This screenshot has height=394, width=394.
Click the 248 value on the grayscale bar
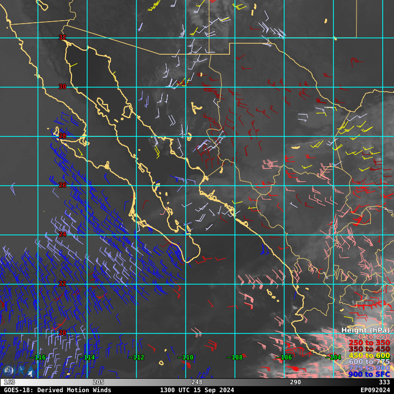point(197,382)
